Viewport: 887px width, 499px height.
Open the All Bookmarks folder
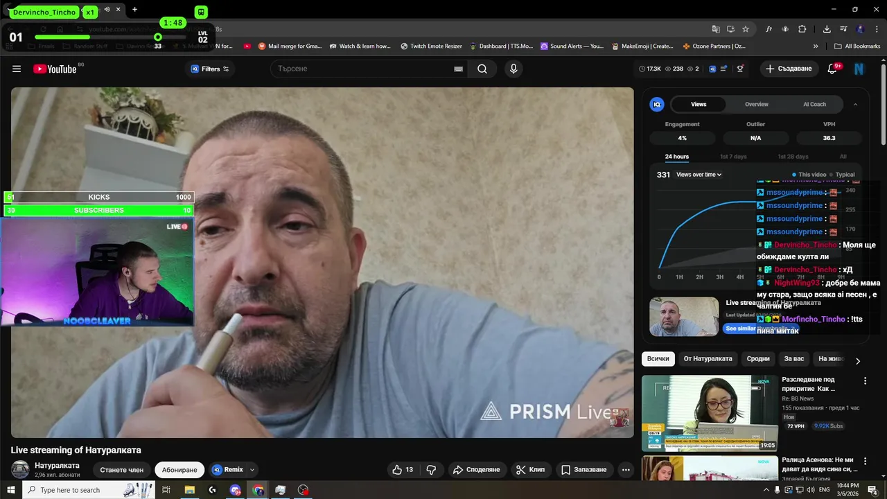click(857, 46)
